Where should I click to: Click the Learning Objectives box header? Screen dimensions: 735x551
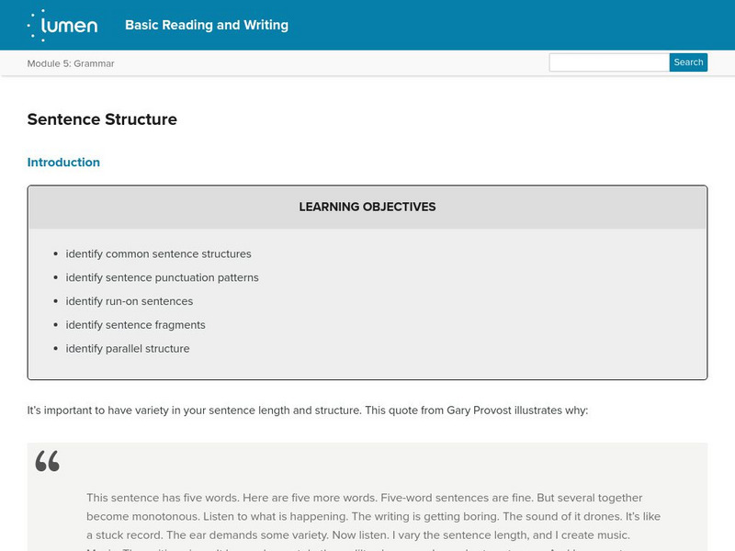(x=367, y=207)
